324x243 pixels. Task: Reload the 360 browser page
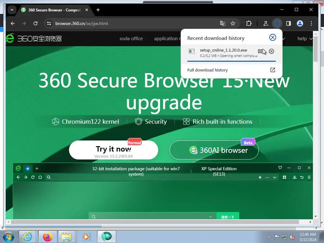click(35, 23)
